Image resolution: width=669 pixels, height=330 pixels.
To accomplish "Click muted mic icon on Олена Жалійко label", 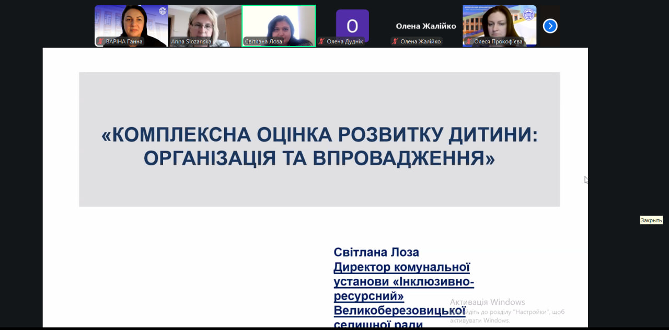I will pyautogui.click(x=395, y=41).
